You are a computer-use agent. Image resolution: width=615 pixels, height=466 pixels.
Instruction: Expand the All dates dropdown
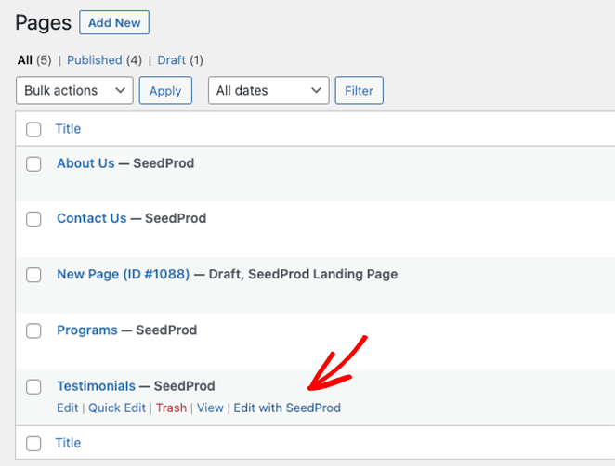tap(268, 91)
